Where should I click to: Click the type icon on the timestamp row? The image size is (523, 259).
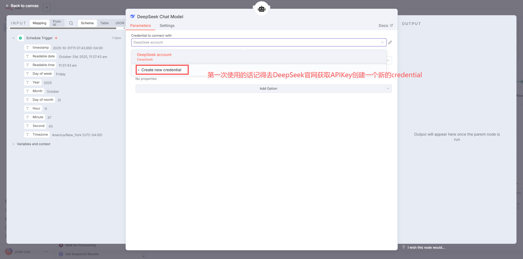28,48
